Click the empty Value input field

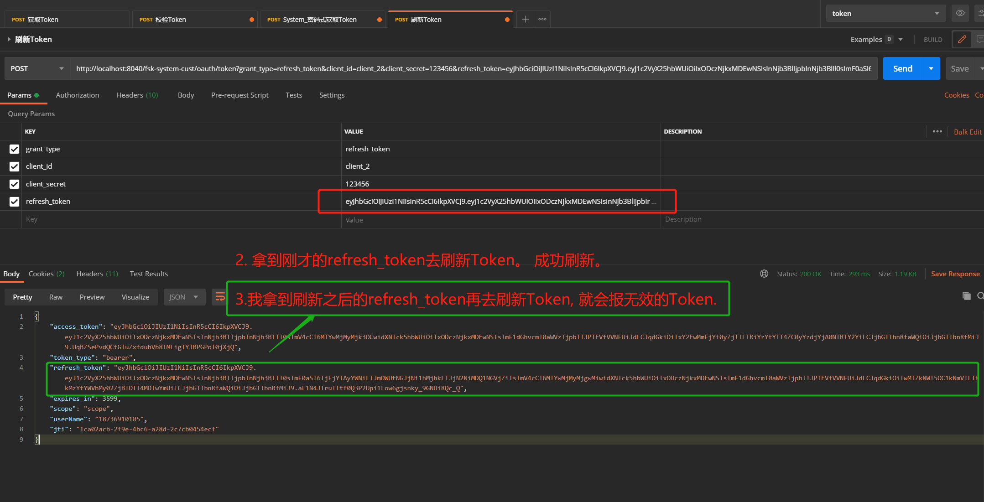pos(501,219)
